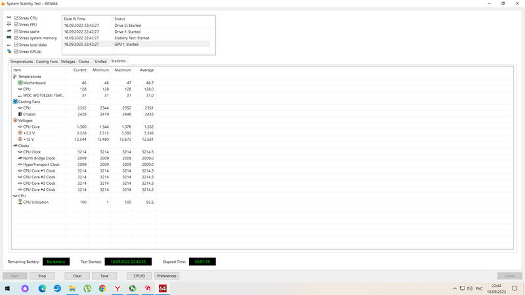Click the Minimum column header
Viewport: 525px width, 295px height.
pos(100,70)
